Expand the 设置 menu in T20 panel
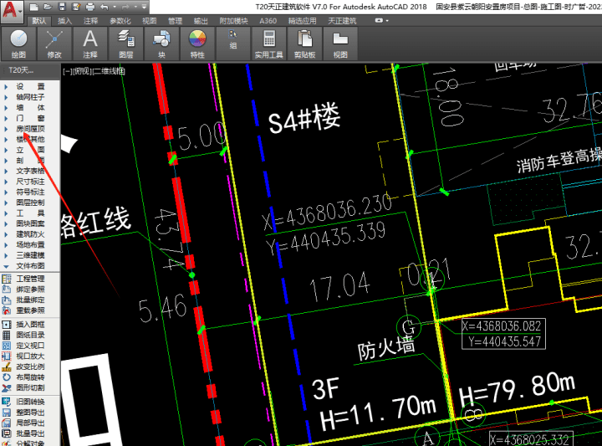This screenshot has height=446, width=602. [x=30, y=86]
